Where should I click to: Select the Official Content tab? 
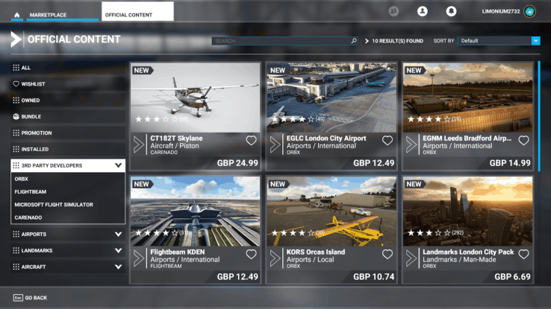pos(137,12)
